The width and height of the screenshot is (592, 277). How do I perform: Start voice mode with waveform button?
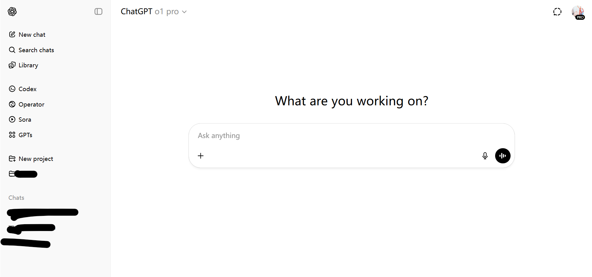click(503, 156)
